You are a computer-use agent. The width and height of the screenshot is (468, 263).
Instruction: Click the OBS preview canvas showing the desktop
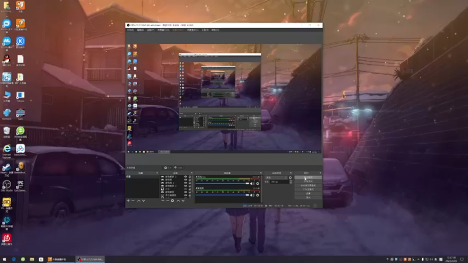point(224,99)
